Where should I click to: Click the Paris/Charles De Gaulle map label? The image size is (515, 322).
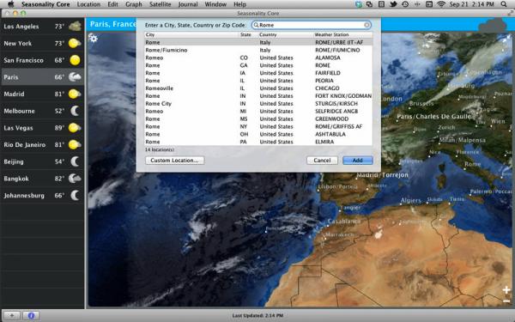[433, 116]
